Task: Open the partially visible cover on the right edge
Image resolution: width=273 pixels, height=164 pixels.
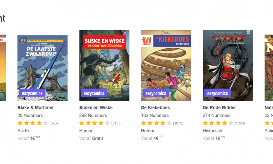Action: click(269, 68)
